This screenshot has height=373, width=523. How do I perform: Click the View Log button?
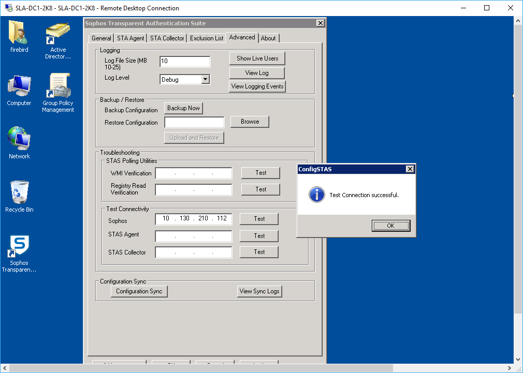[x=257, y=72]
